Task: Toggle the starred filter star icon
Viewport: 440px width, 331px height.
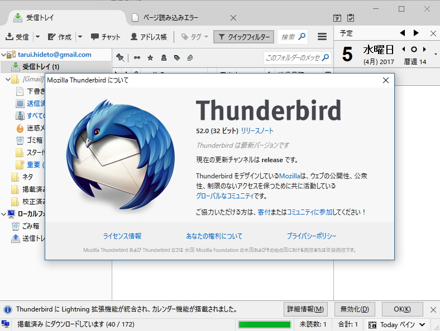Action: pyautogui.click(x=150, y=58)
